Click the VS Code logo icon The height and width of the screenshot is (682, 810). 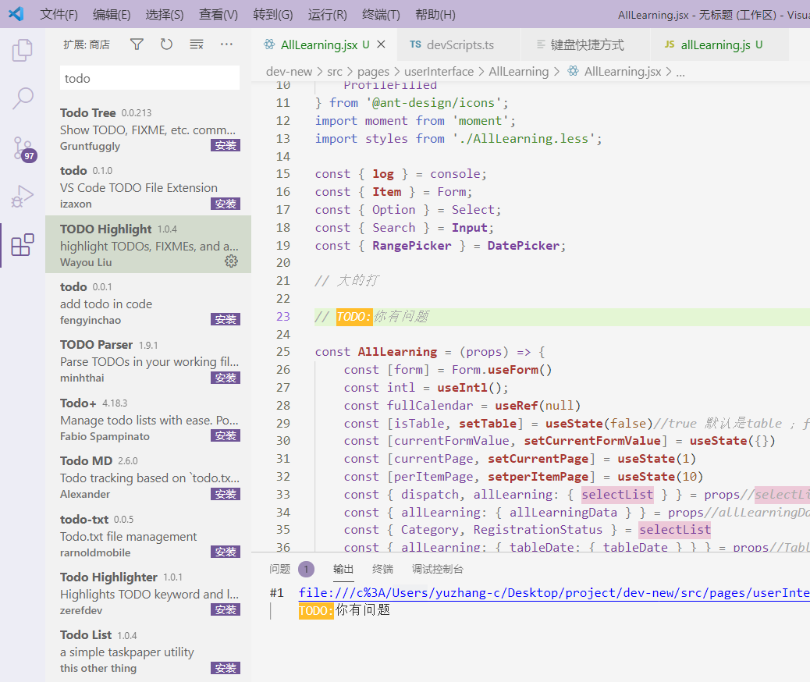(x=16, y=13)
